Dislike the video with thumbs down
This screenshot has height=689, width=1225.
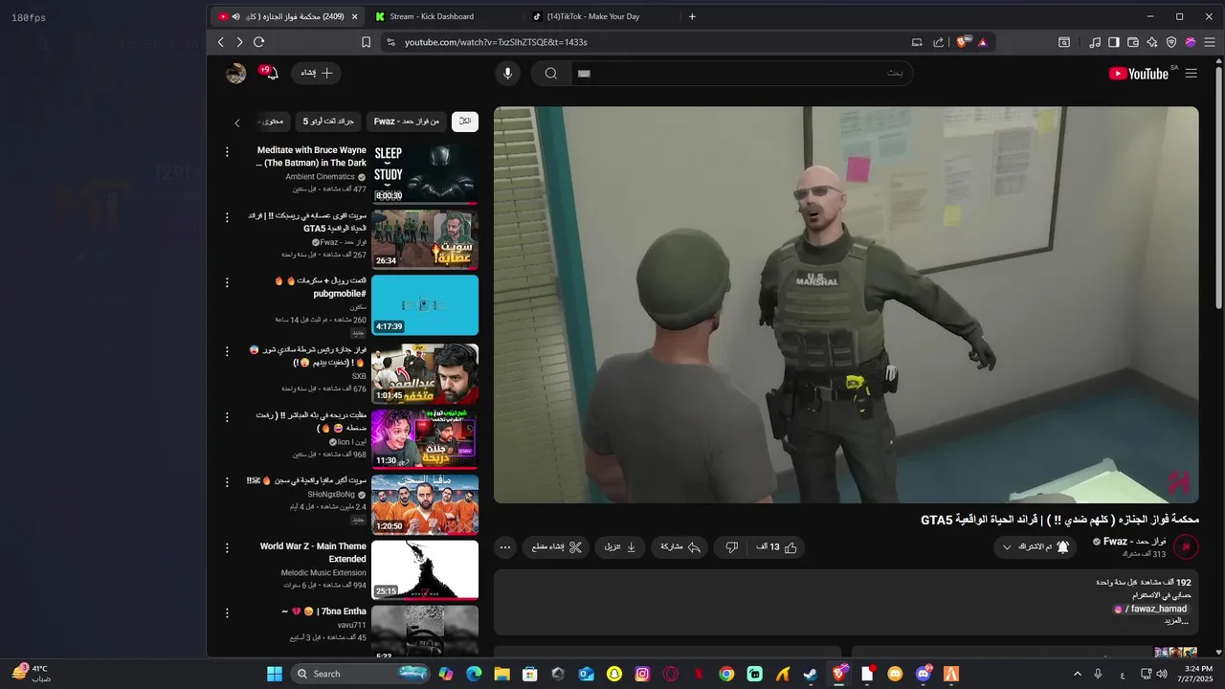(732, 547)
